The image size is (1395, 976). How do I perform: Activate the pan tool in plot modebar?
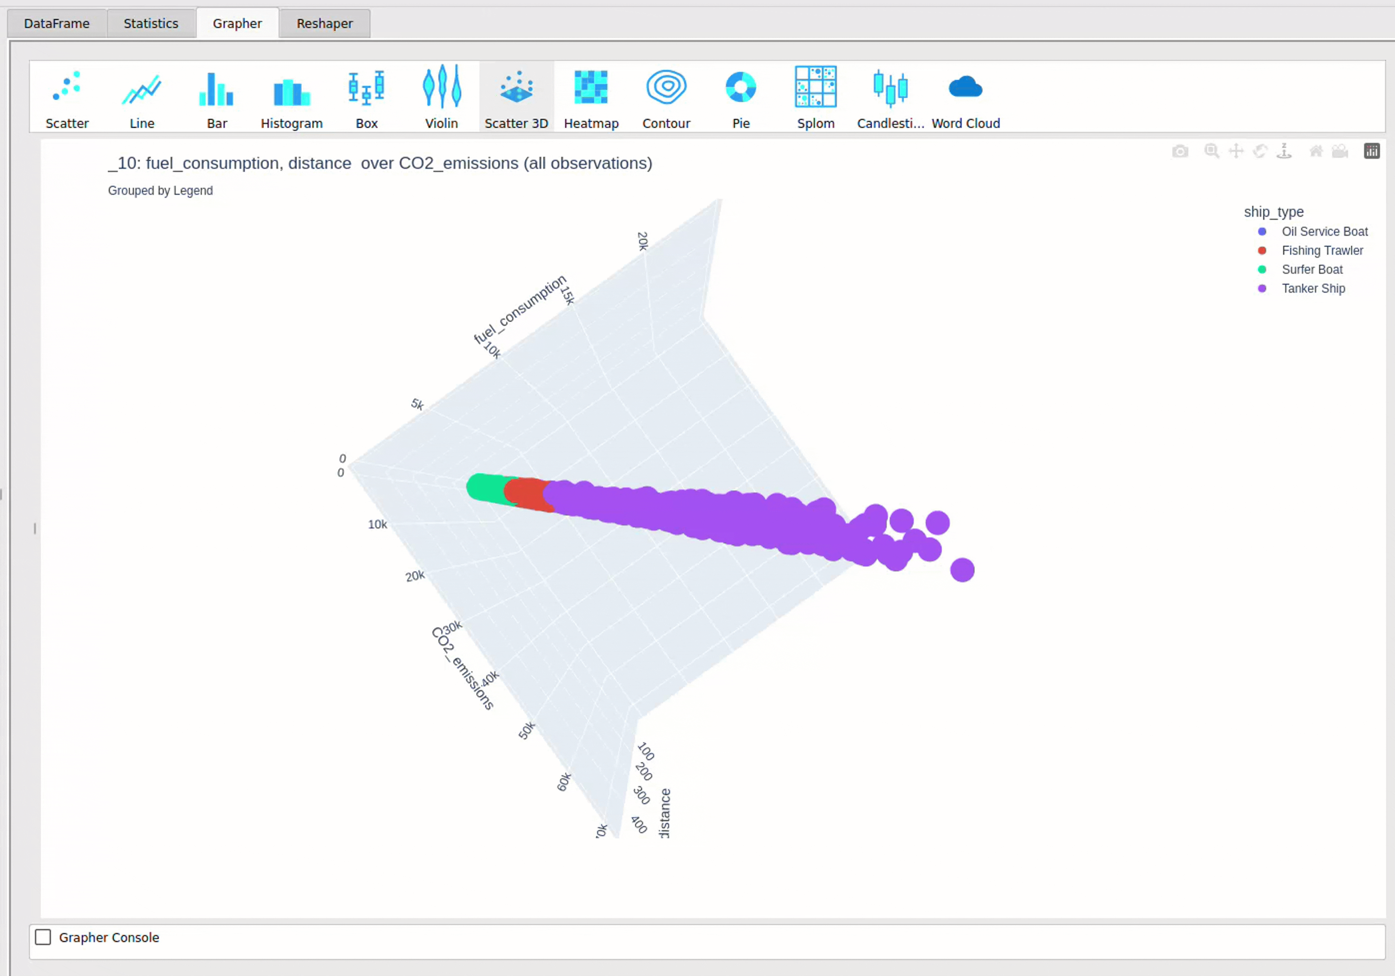1236,151
